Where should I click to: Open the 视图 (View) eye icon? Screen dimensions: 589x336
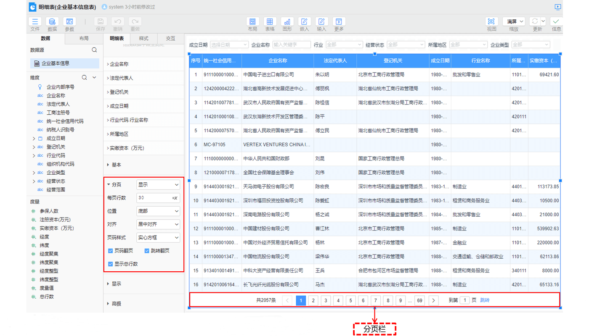pyautogui.click(x=491, y=22)
